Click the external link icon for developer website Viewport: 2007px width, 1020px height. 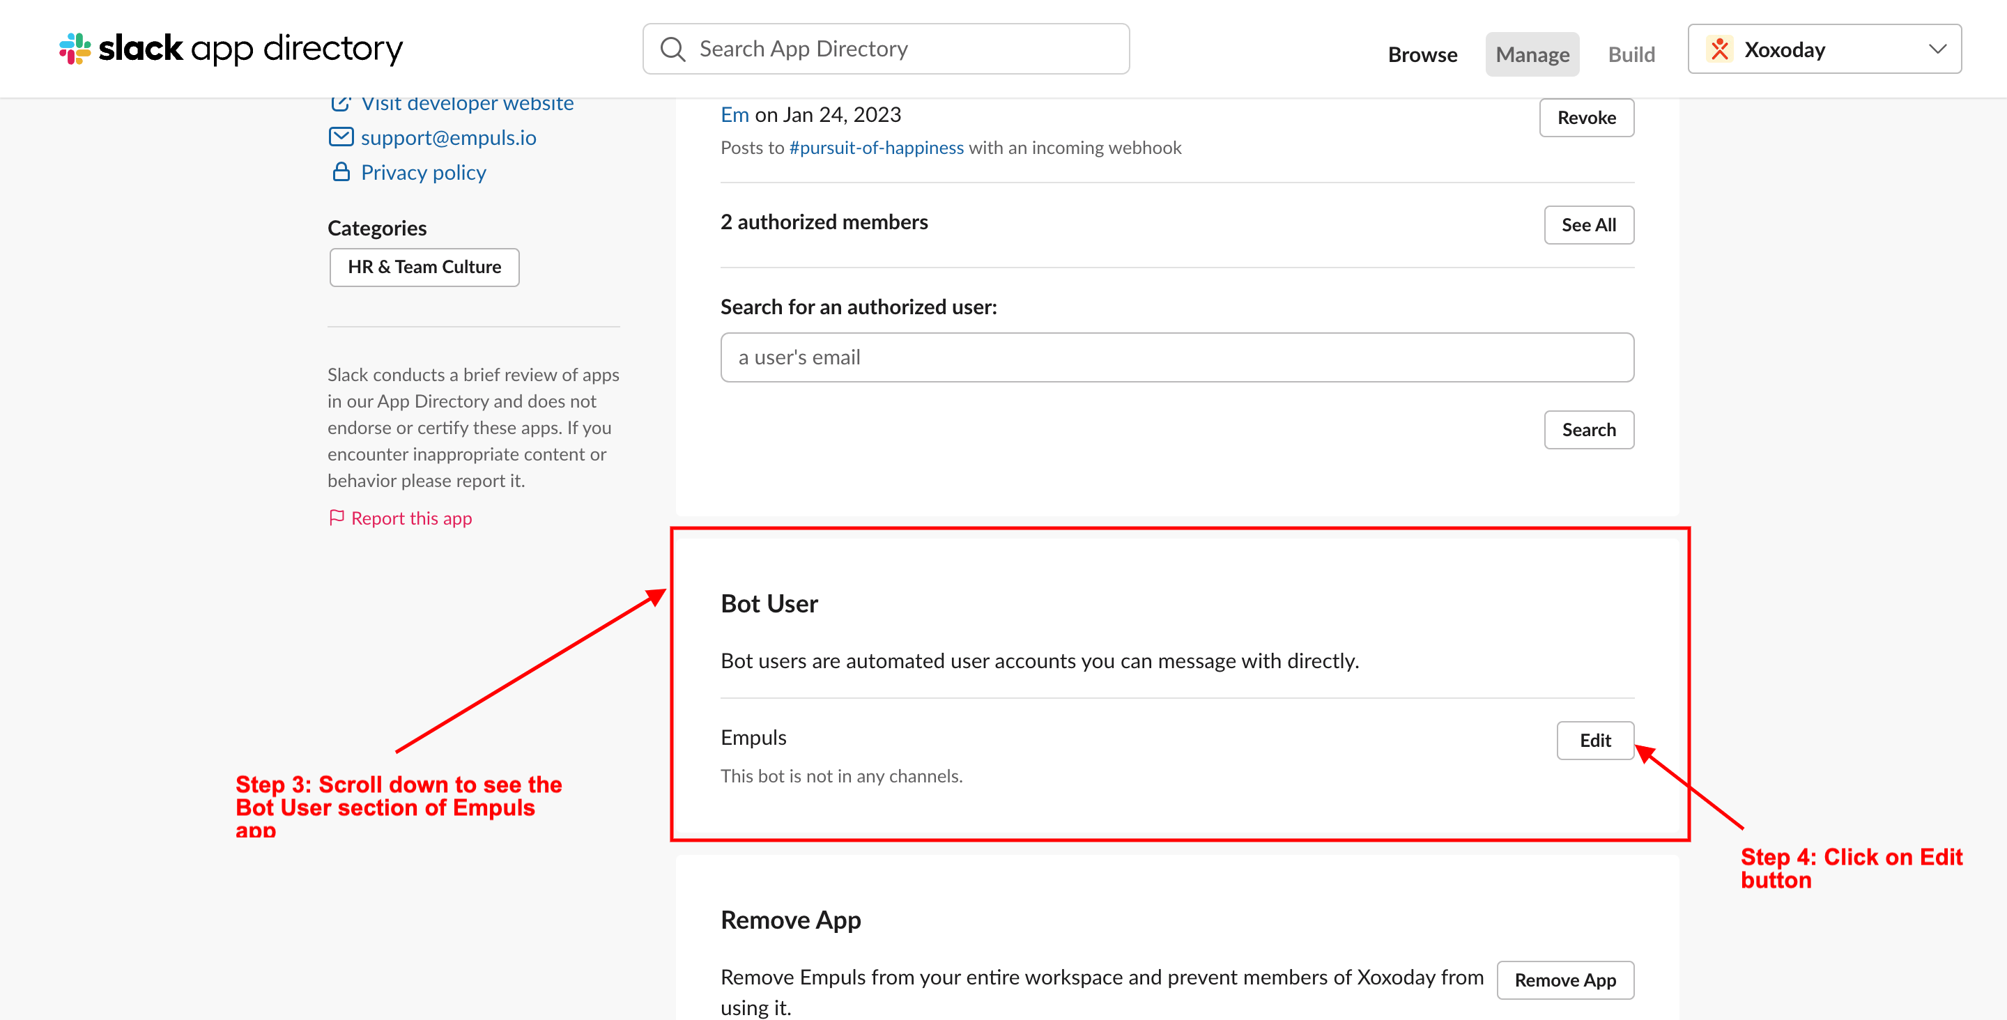click(341, 104)
